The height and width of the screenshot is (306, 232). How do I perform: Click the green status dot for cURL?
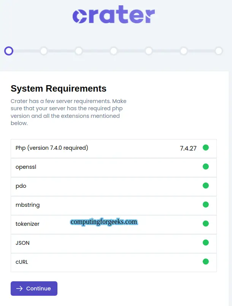[x=206, y=262]
